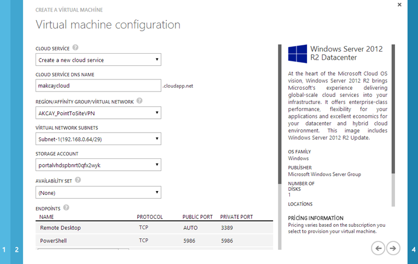
Task: Edit the Cloud Service DNS Name field
Action: [98, 85]
